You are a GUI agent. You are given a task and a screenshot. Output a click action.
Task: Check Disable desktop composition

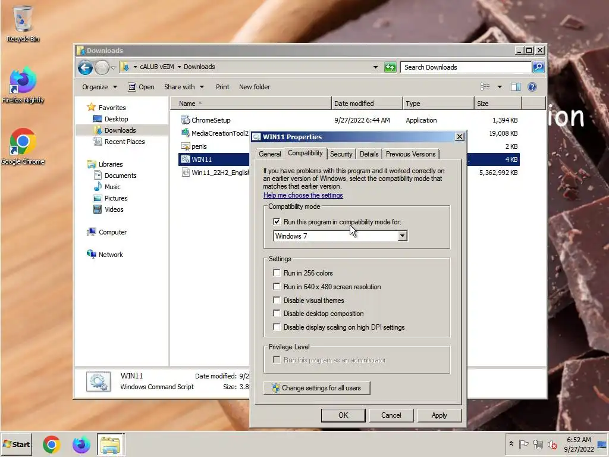tap(277, 313)
